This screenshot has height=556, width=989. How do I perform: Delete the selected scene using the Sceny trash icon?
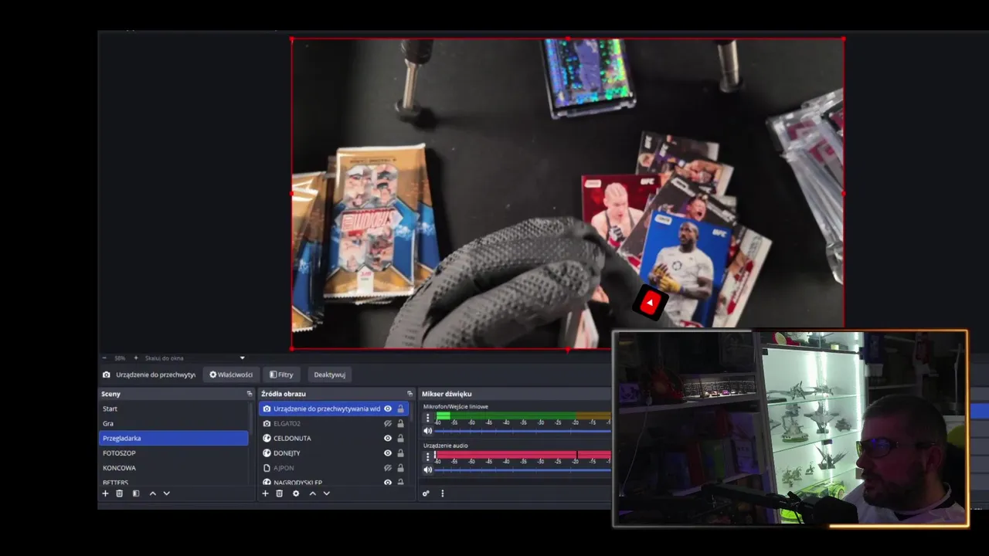click(119, 493)
